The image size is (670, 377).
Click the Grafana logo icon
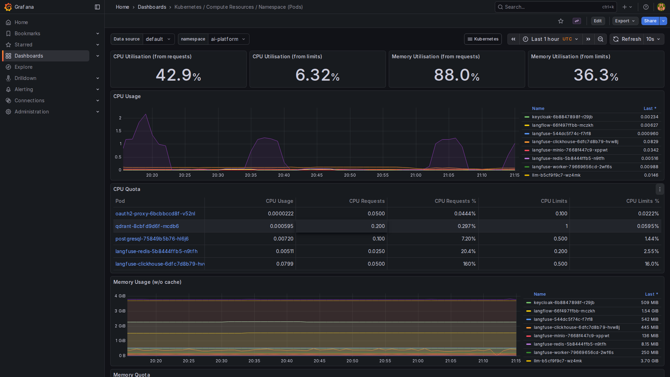8,7
